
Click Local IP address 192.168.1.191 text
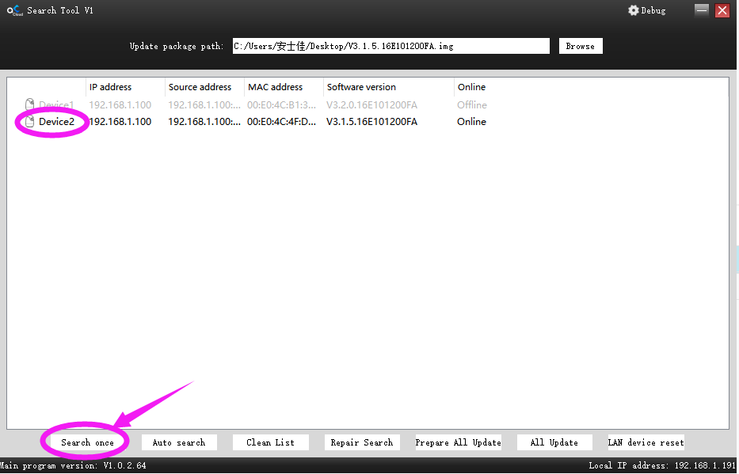(x=662, y=466)
